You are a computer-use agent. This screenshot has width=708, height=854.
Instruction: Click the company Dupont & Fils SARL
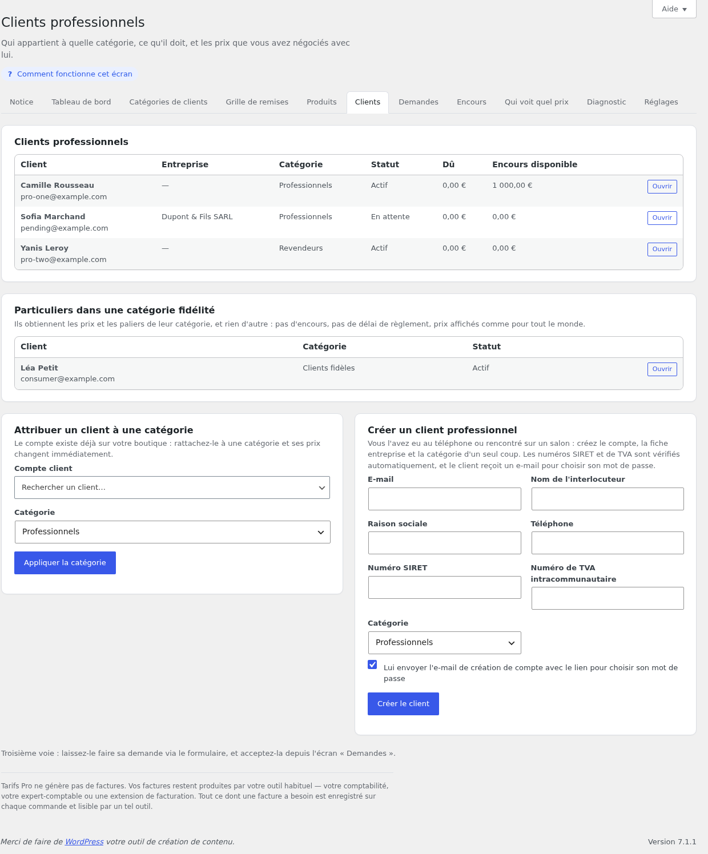[197, 217]
